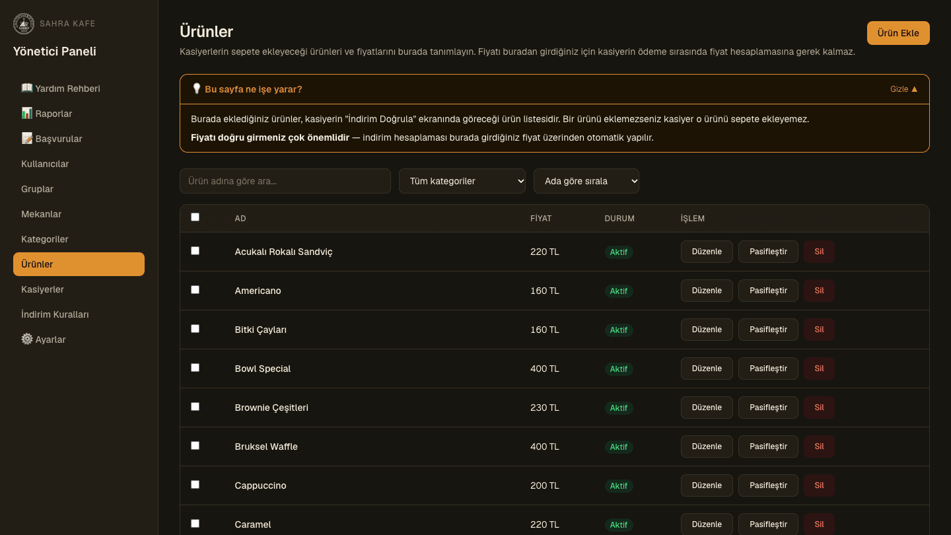The width and height of the screenshot is (951, 535).
Task: Open the Tüm kategoriler dropdown
Action: click(462, 181)
